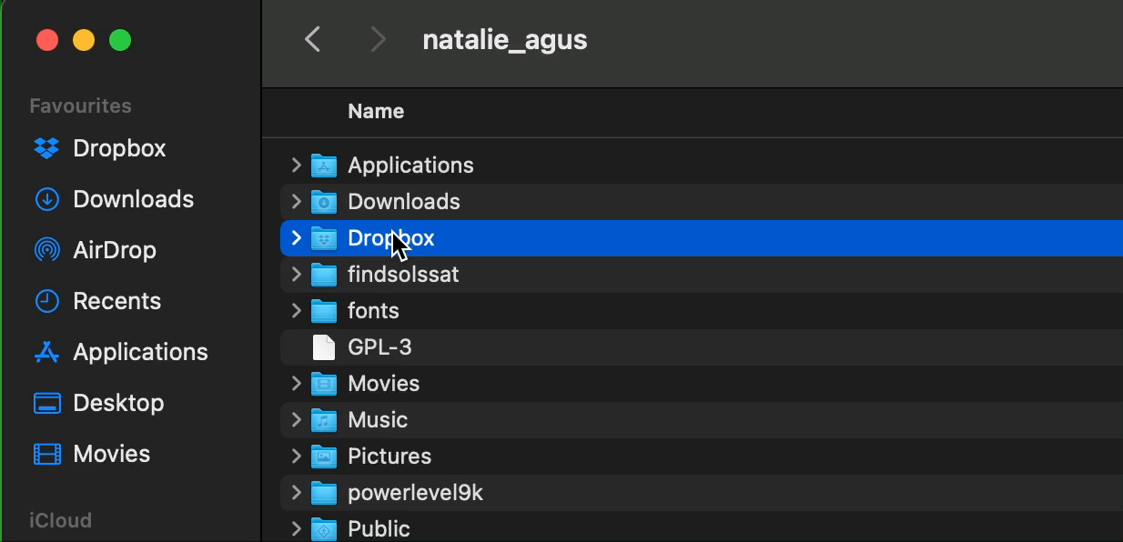This screenshot has height=542, width=1123.
Task: Sort by the Name column header
Action: [376, 111]
